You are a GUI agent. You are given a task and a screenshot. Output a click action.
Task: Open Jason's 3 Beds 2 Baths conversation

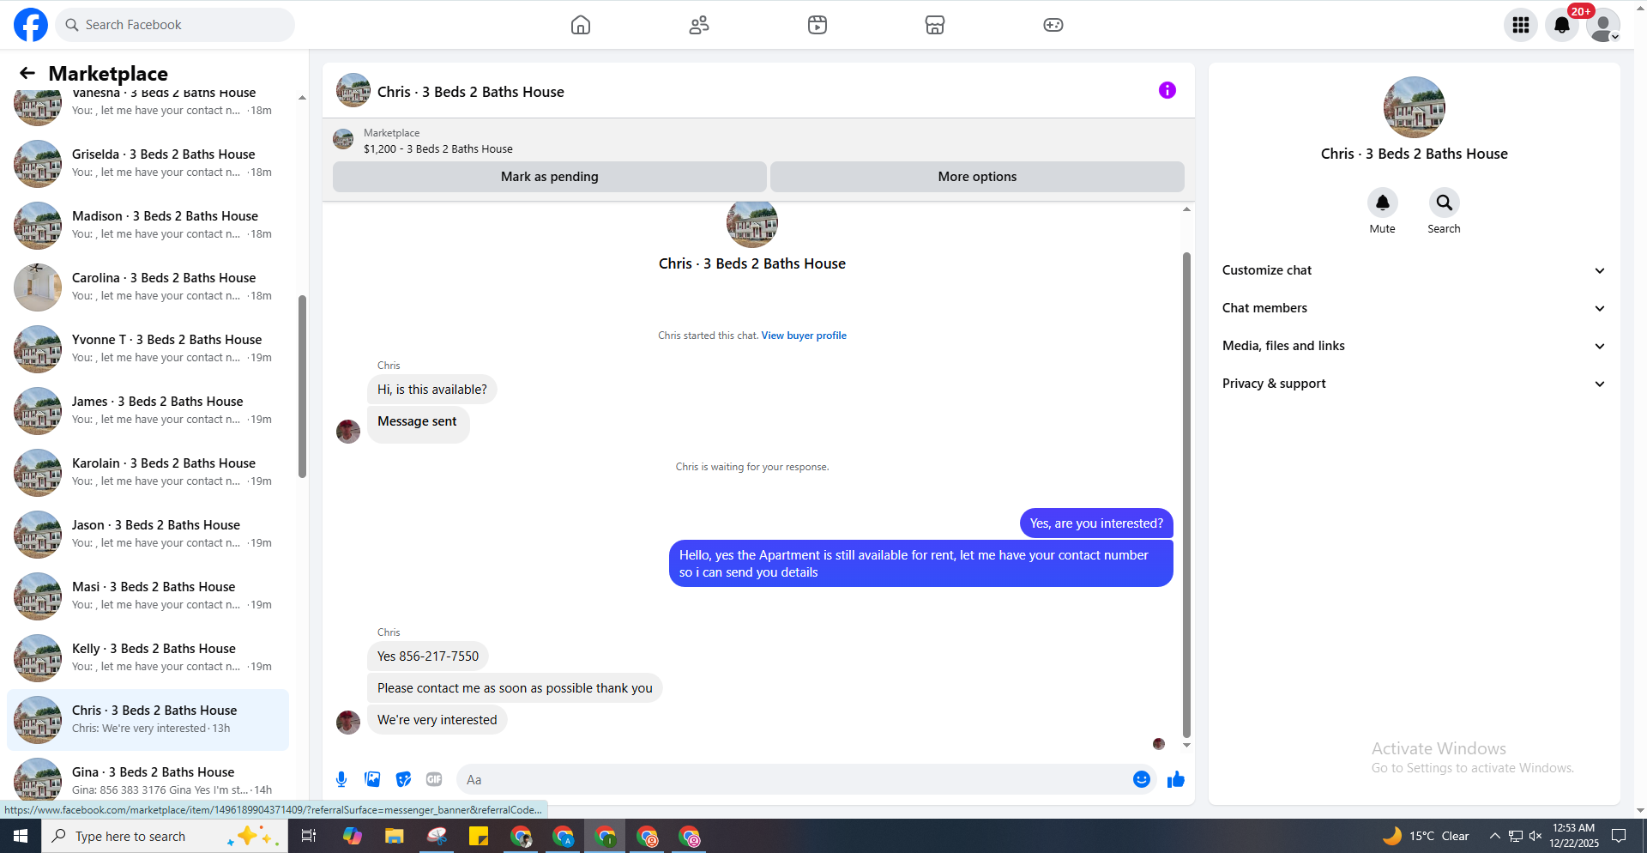[x=148, y=534]
